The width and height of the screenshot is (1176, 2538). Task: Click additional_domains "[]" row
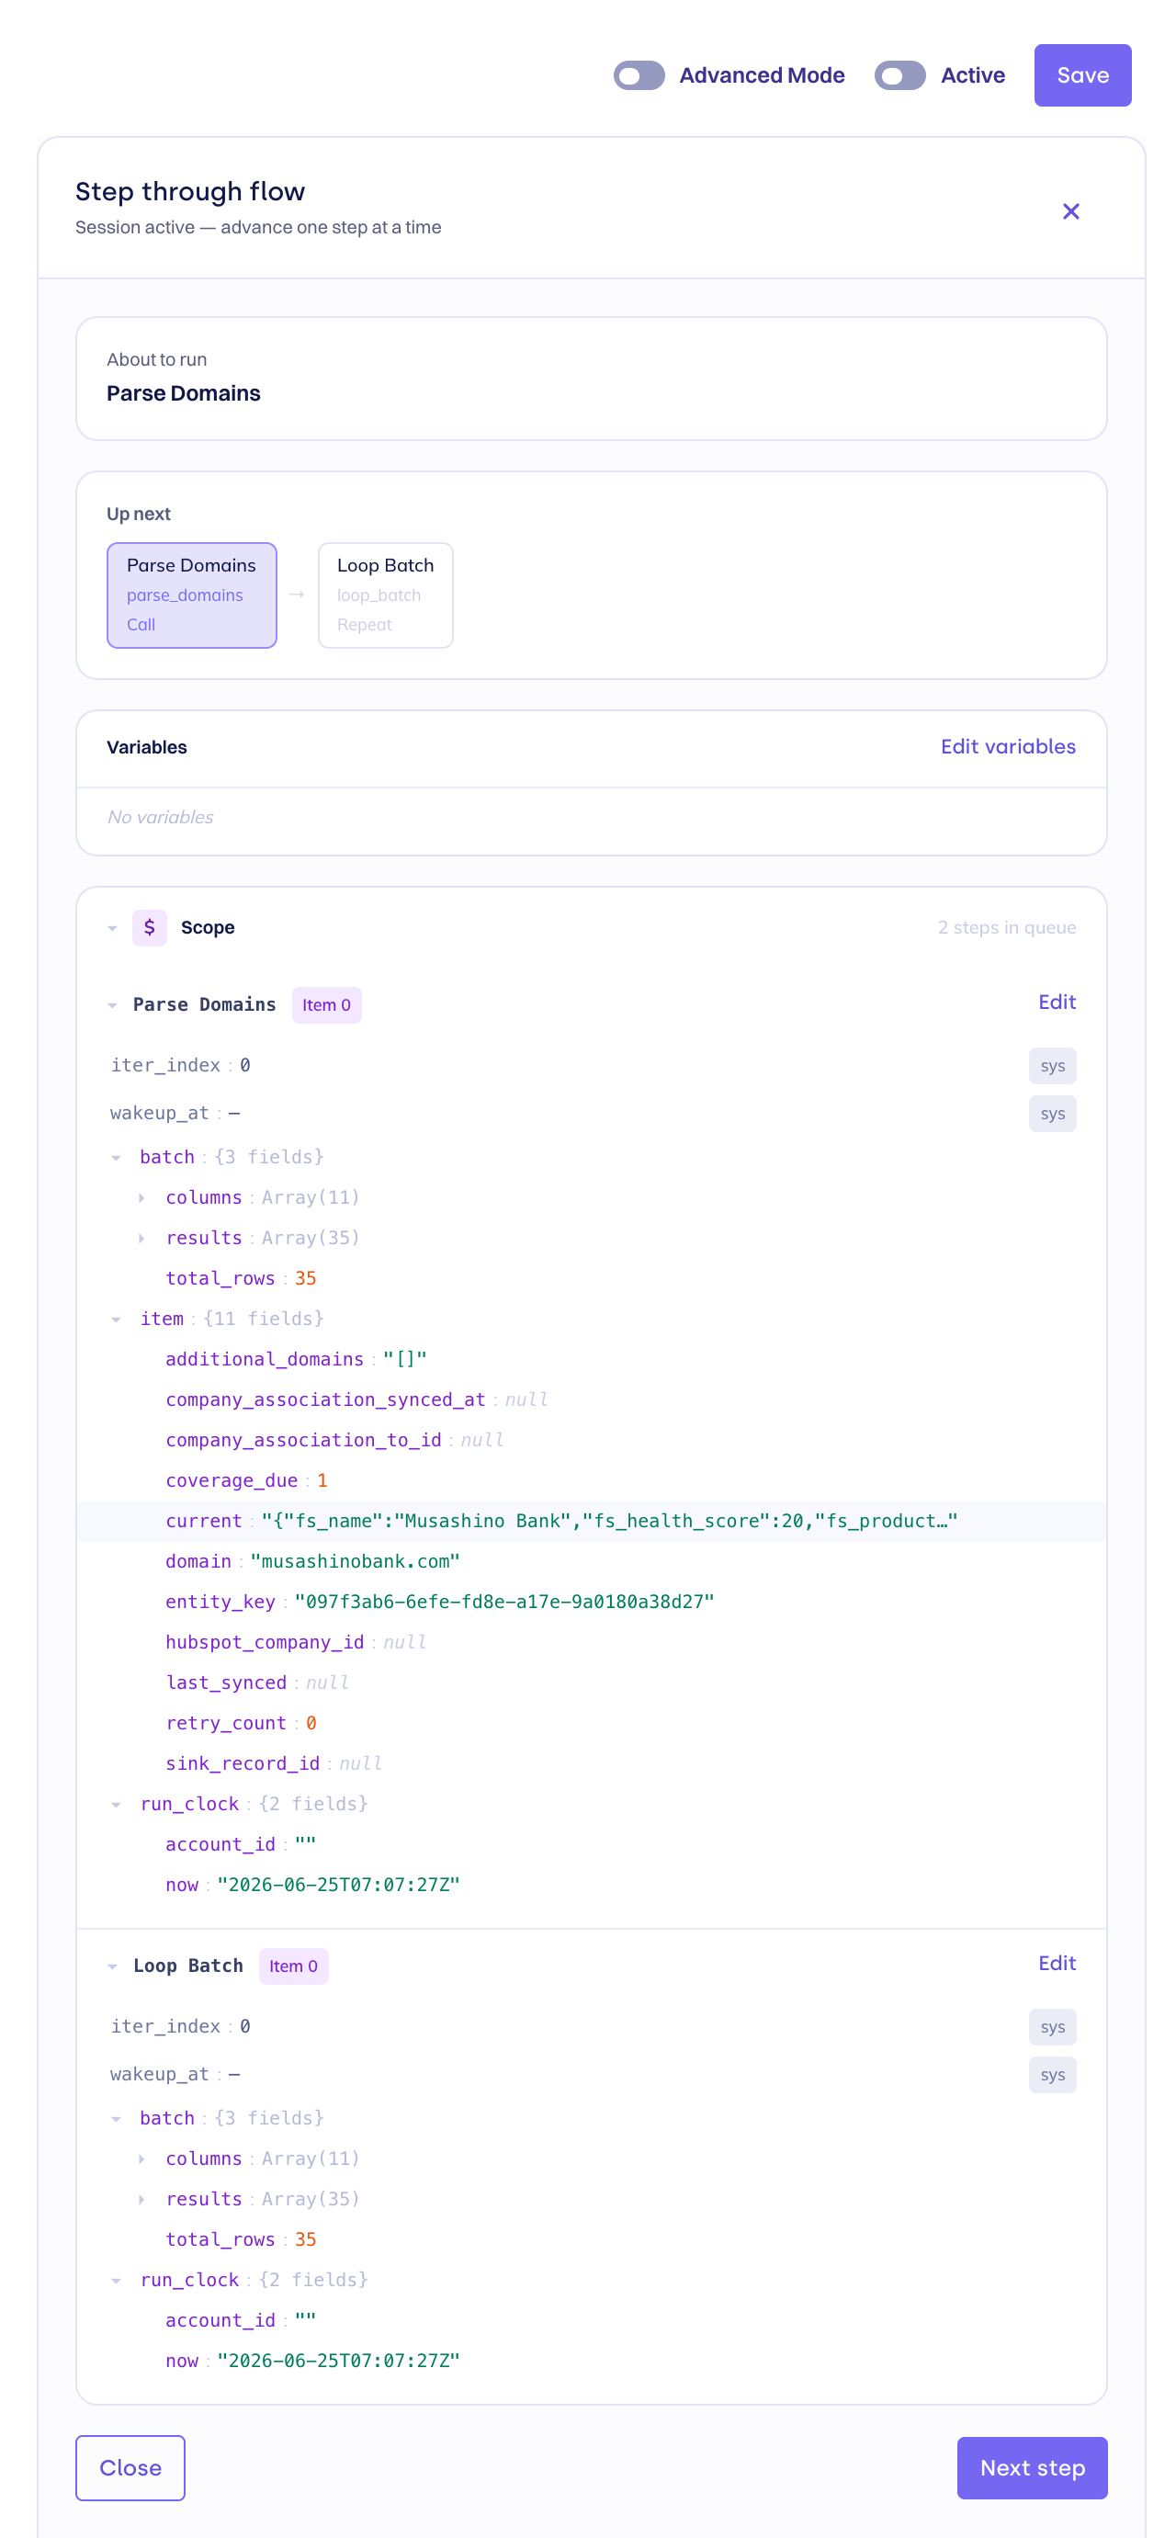pyautogui.click(x=591, y=1360)
